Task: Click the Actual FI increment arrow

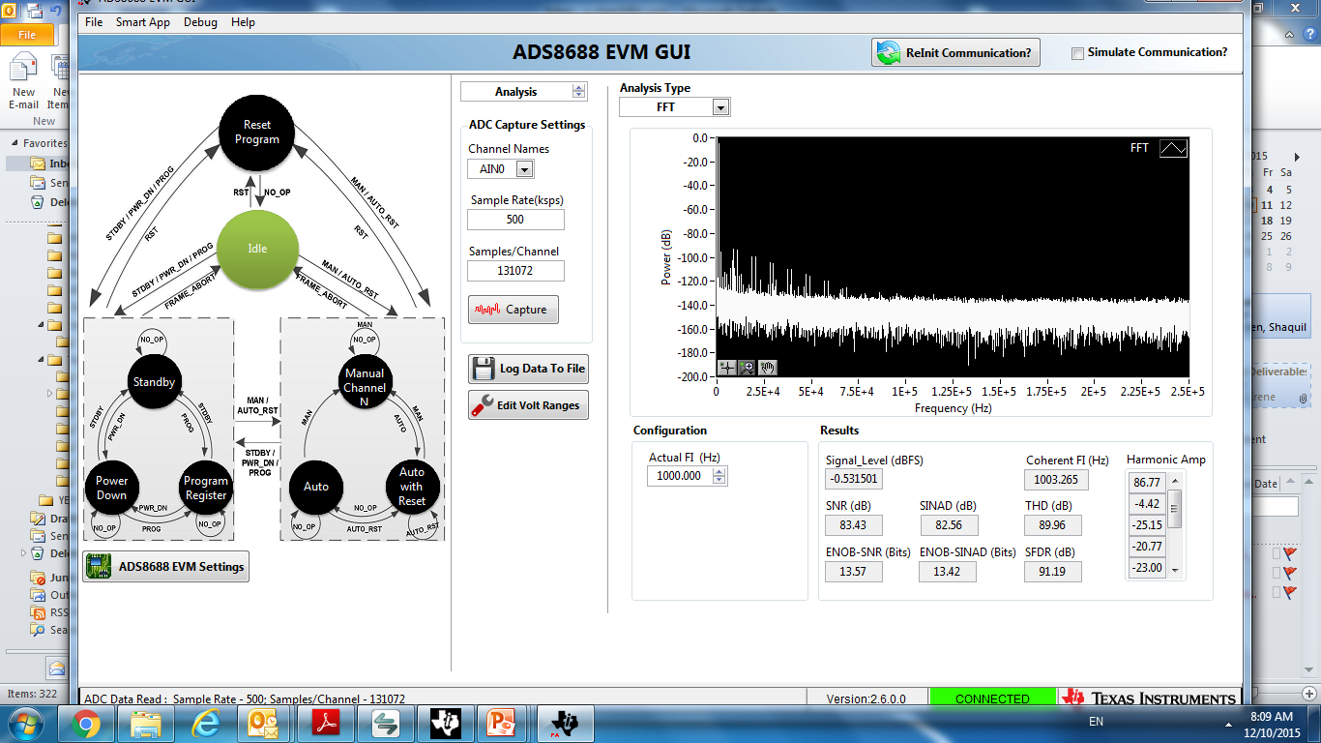Action: click(719, 471)
